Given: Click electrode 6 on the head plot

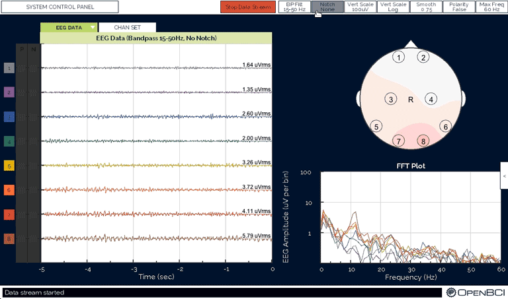Looking at the screenshot, I should point(445,127).
